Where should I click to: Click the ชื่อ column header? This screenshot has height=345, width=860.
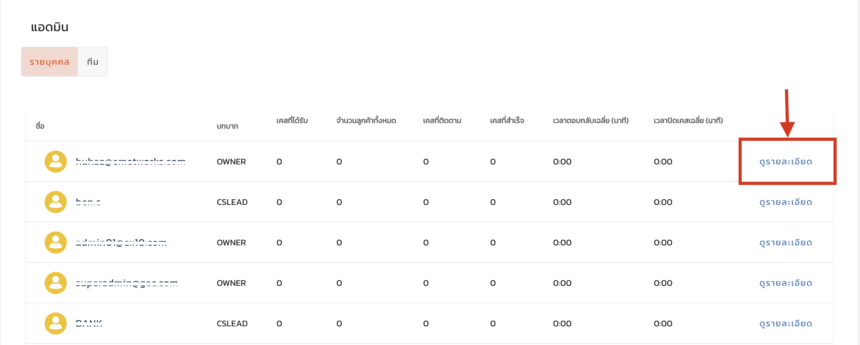(x=40, y=126)
